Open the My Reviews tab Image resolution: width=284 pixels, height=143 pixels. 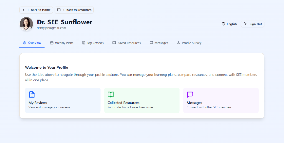click(x=93, y=43)
